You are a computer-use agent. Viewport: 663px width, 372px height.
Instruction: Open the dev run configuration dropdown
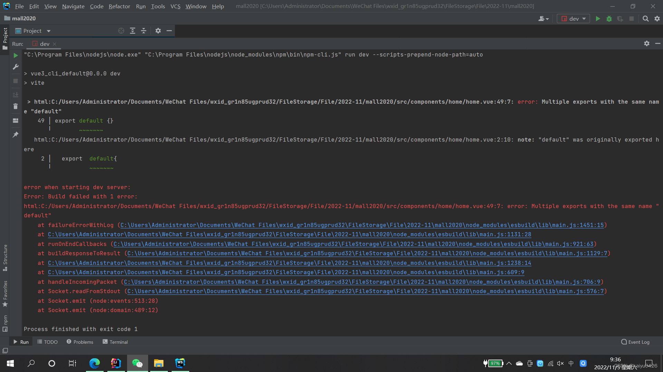(x=573, y=19)
